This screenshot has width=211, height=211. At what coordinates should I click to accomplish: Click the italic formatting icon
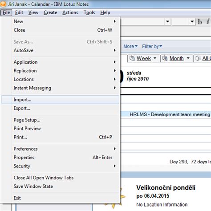[208, 21]
